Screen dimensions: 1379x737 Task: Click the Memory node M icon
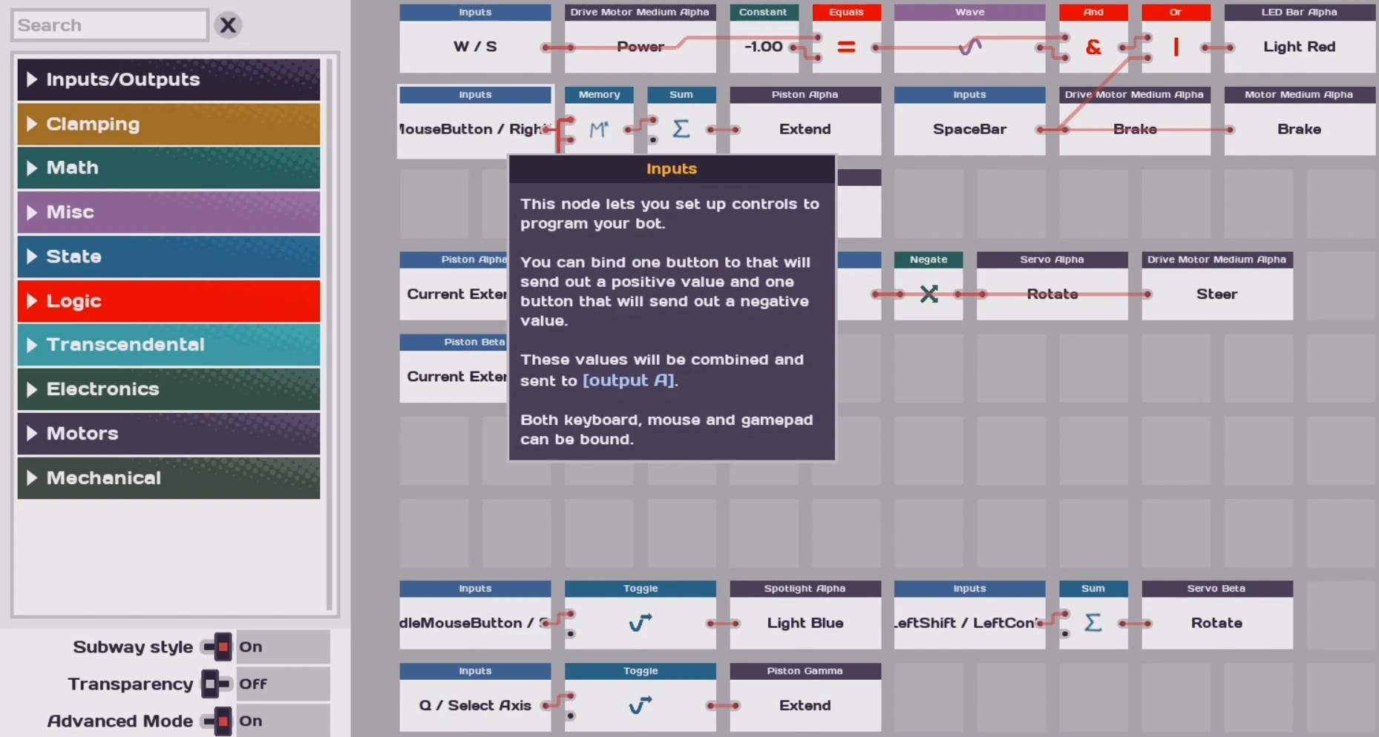tap(598, 130)
